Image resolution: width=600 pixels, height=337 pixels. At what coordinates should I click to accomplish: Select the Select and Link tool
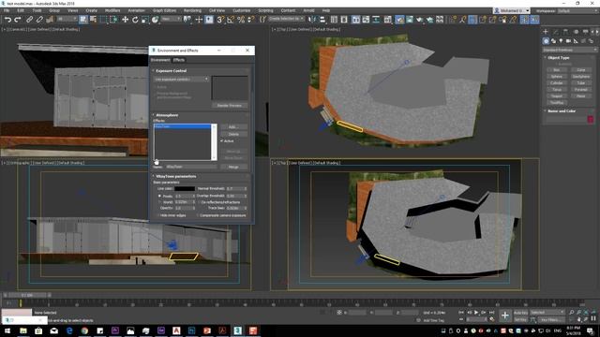29,20
